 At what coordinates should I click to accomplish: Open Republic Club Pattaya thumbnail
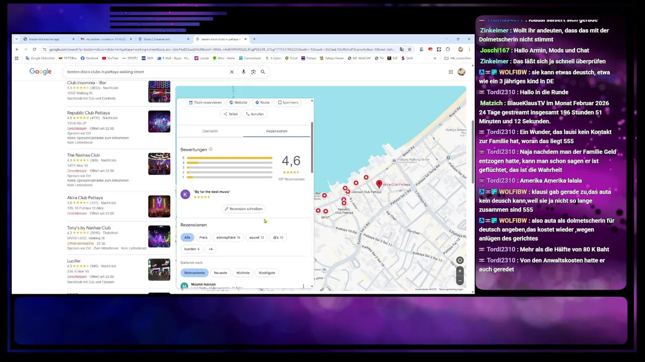[159, 121]
